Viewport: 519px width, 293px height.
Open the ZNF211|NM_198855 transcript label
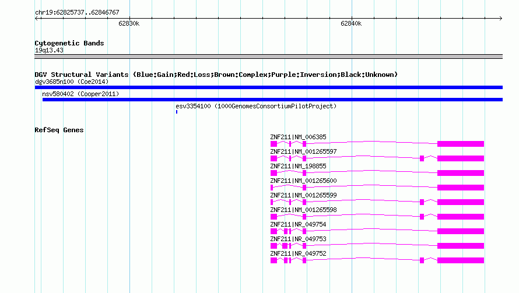click(298, 166)
